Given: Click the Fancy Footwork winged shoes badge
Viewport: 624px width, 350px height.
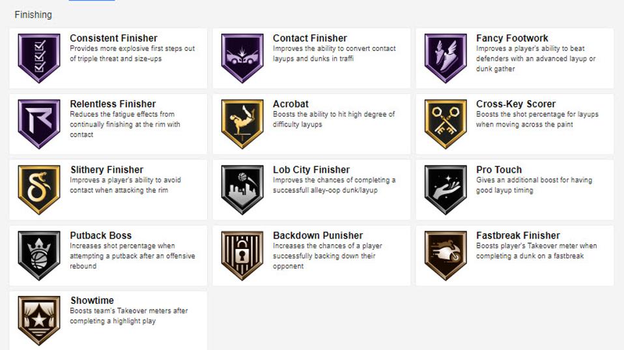Looking at the screenshot, I should point(446,58).
